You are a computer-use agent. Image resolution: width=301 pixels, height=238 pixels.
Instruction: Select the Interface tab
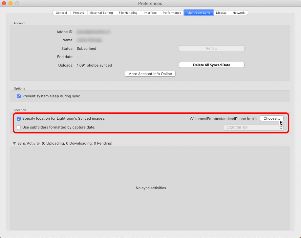point(150,12)
